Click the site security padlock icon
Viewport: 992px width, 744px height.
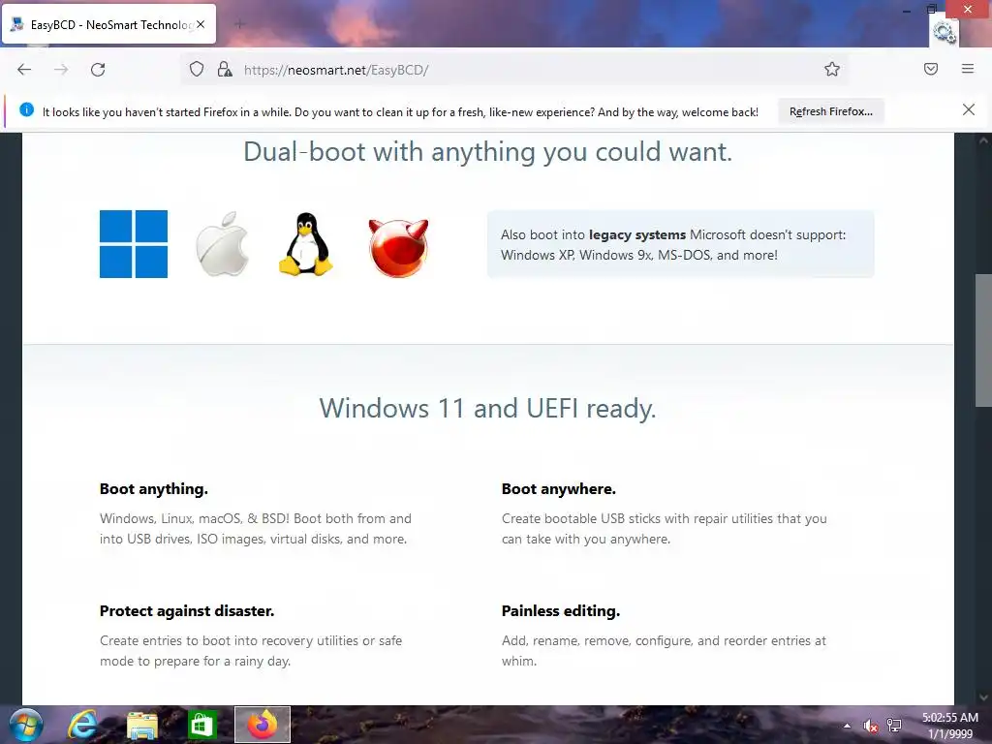pos(225,69)
